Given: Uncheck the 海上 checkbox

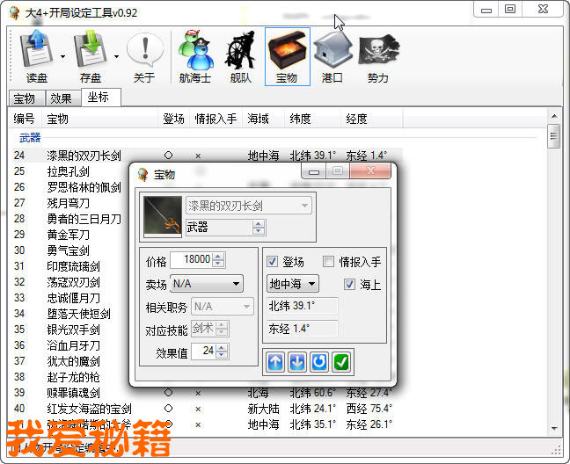Looking at the screenshot, I should [350, 284].
